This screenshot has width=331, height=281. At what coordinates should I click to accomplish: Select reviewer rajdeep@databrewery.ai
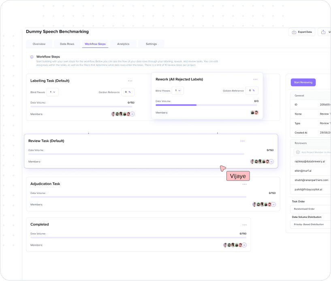[310, 161]
